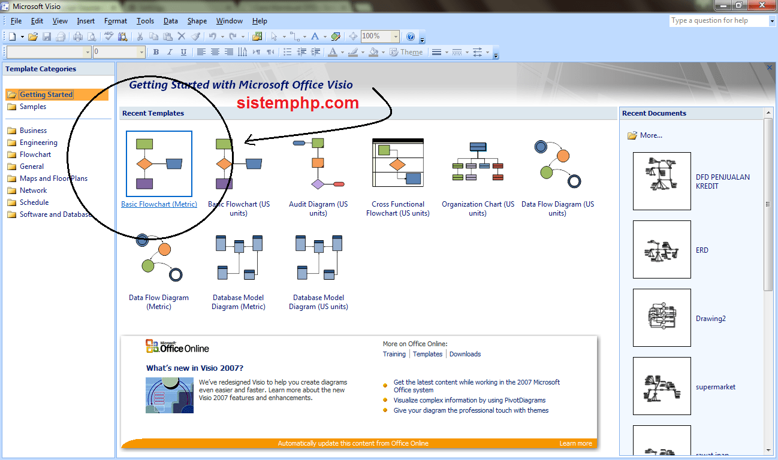
Task: Toggle Align Left
Action: coord(201,52)
